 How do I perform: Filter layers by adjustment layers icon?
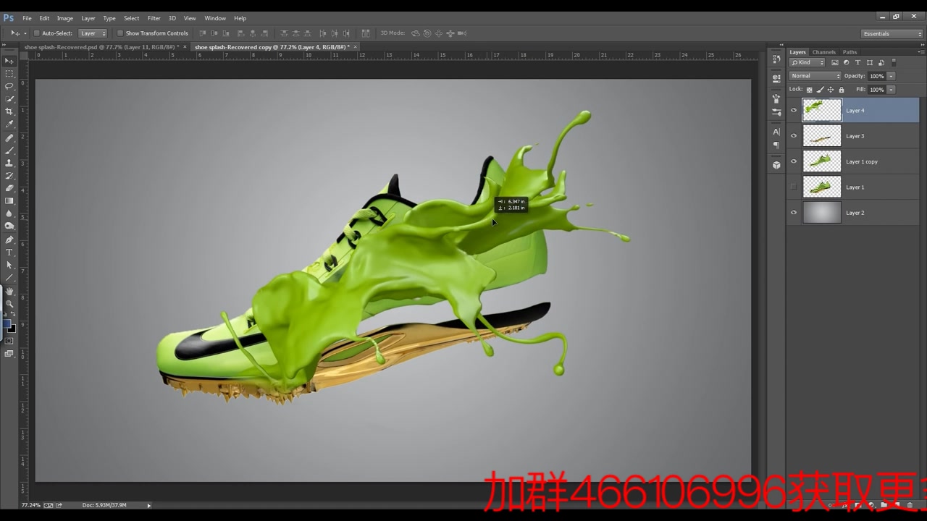846,63
